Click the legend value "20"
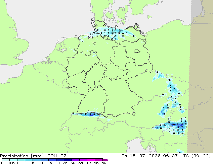This screenshot has width=213, height=164. (57, 163)
